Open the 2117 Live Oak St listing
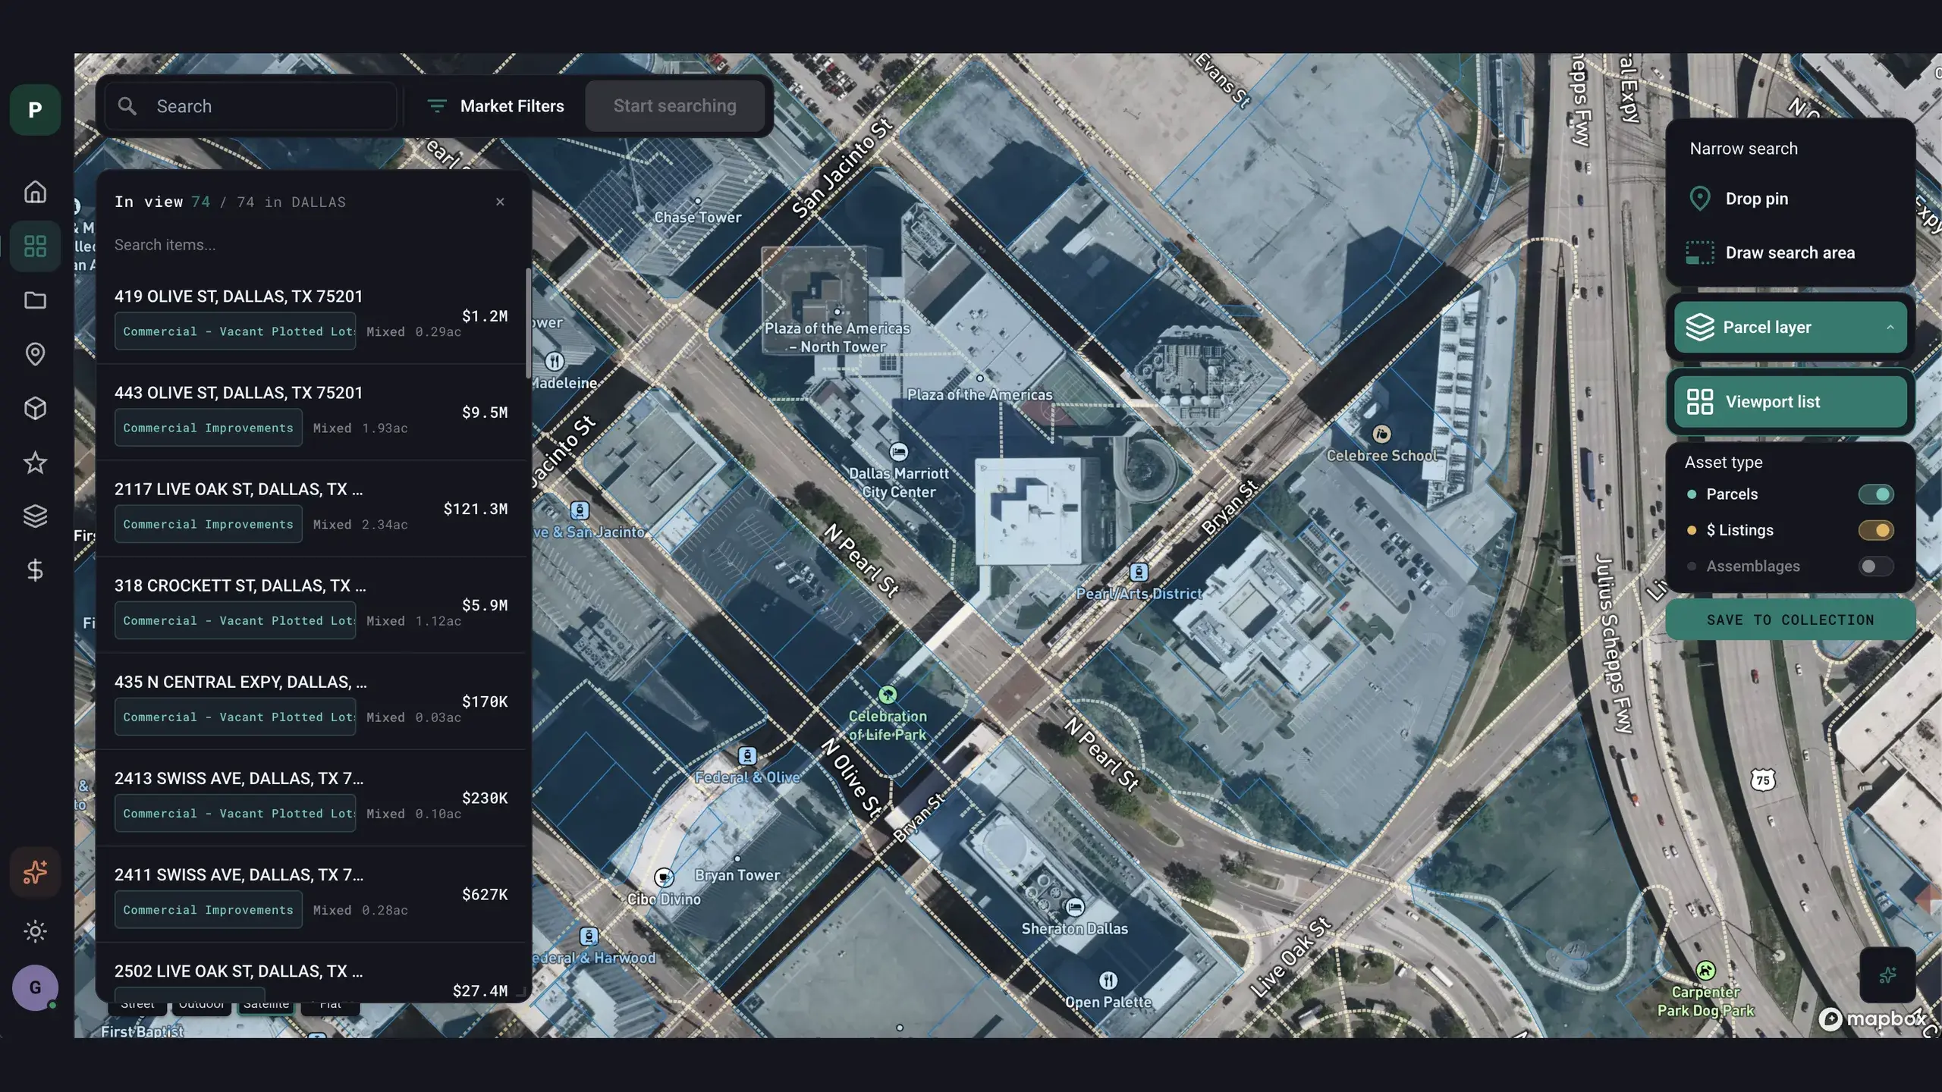This screenshot has width=1942, height=1092. coord(311,509)
